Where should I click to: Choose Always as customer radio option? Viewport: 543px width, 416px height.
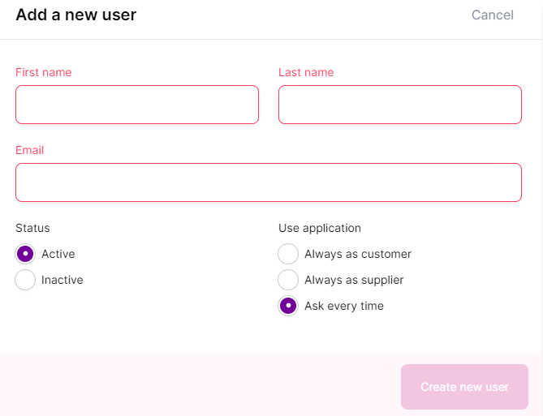(x=288, y=254)
